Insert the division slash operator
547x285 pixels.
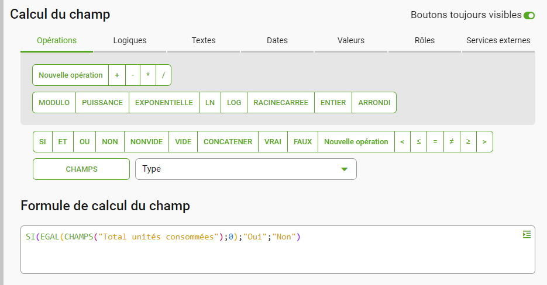pos(163,75)
